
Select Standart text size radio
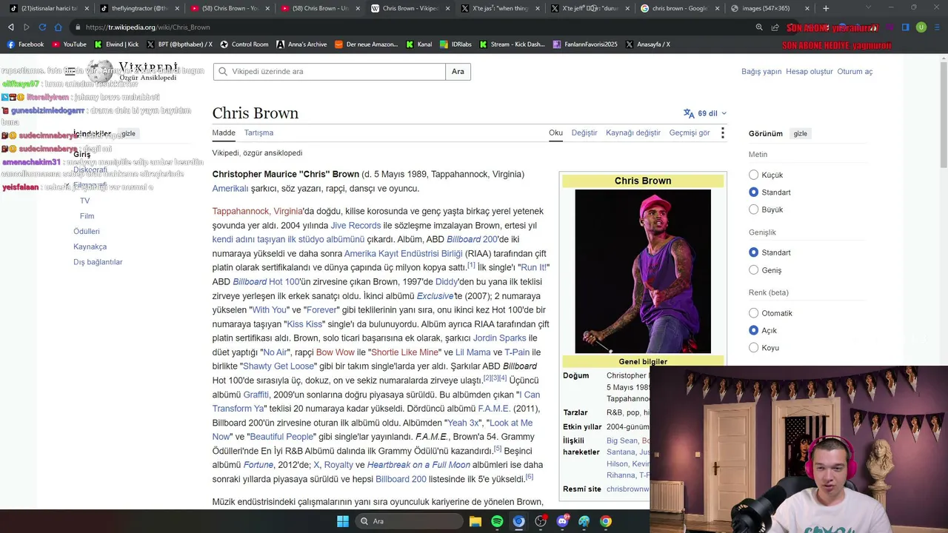[753, 192]
